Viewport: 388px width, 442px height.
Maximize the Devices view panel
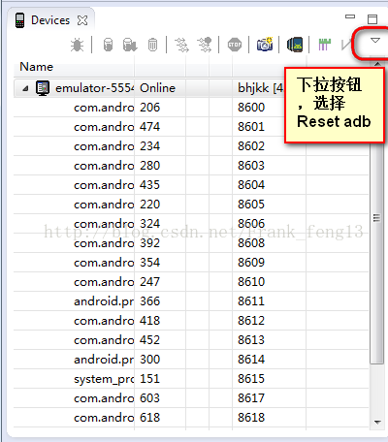click(x=372, y=19)
